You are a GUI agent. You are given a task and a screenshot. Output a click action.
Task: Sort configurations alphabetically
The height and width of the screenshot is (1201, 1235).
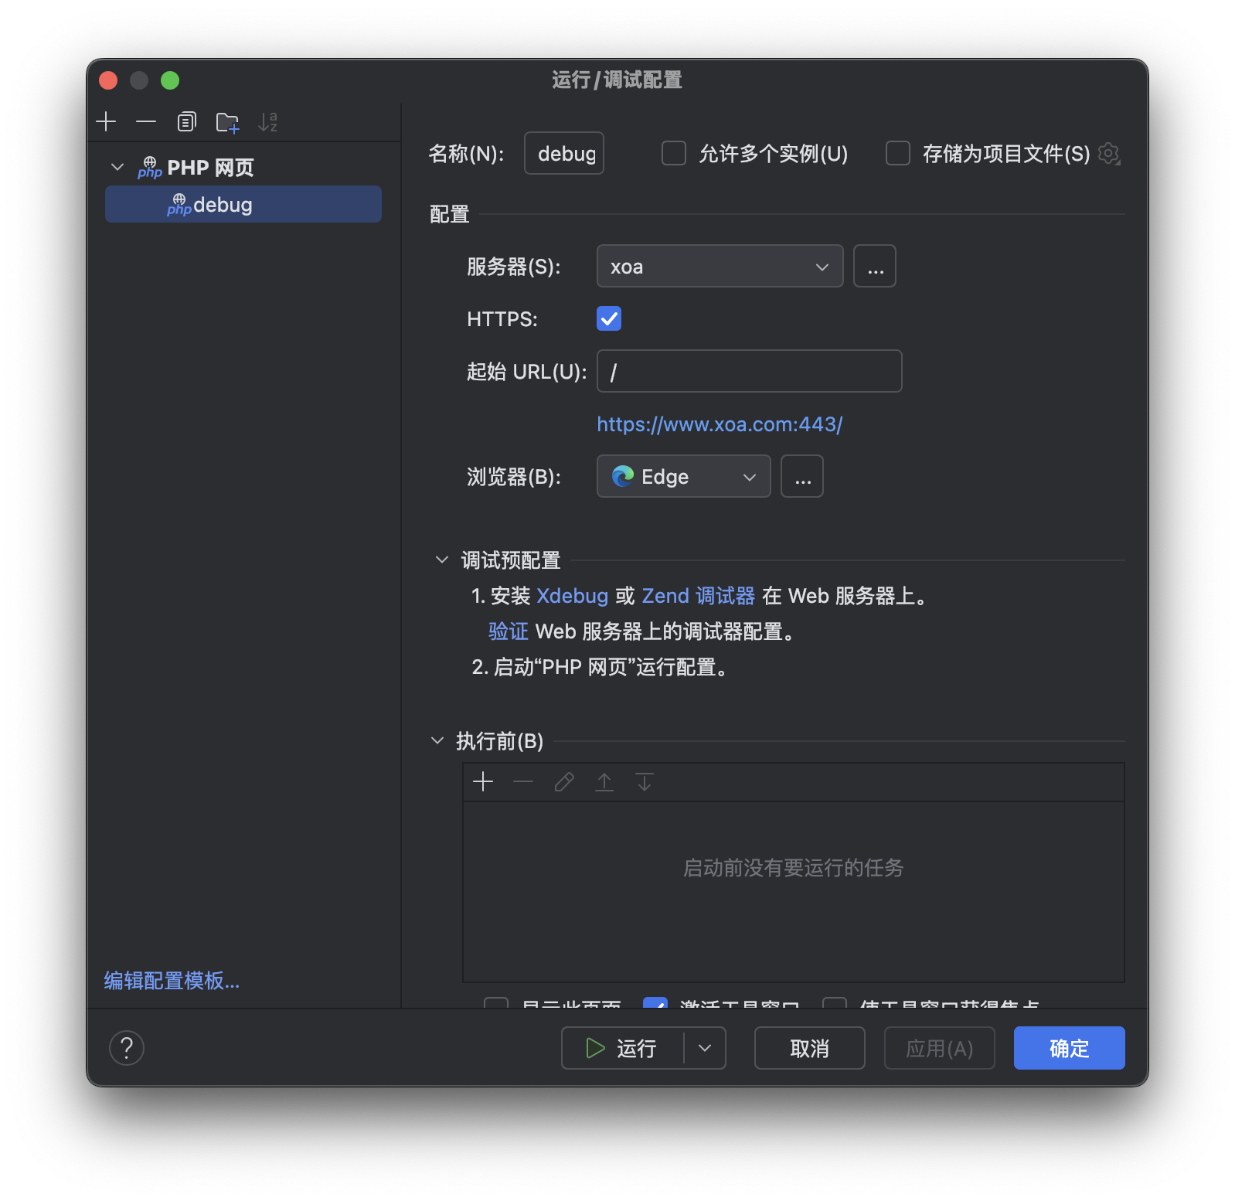tap(267, 121)
